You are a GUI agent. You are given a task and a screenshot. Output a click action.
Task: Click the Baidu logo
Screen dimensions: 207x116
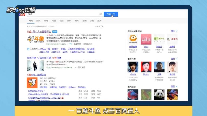(22, 14)
